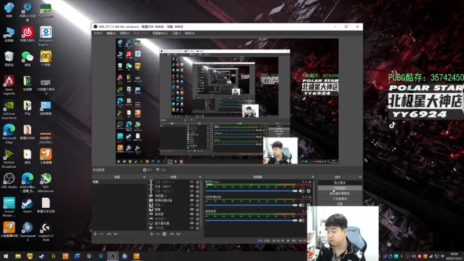464x261 pixels.
Task: Open the Microsoft Edge desktop icon
Action: pos(9,134)
